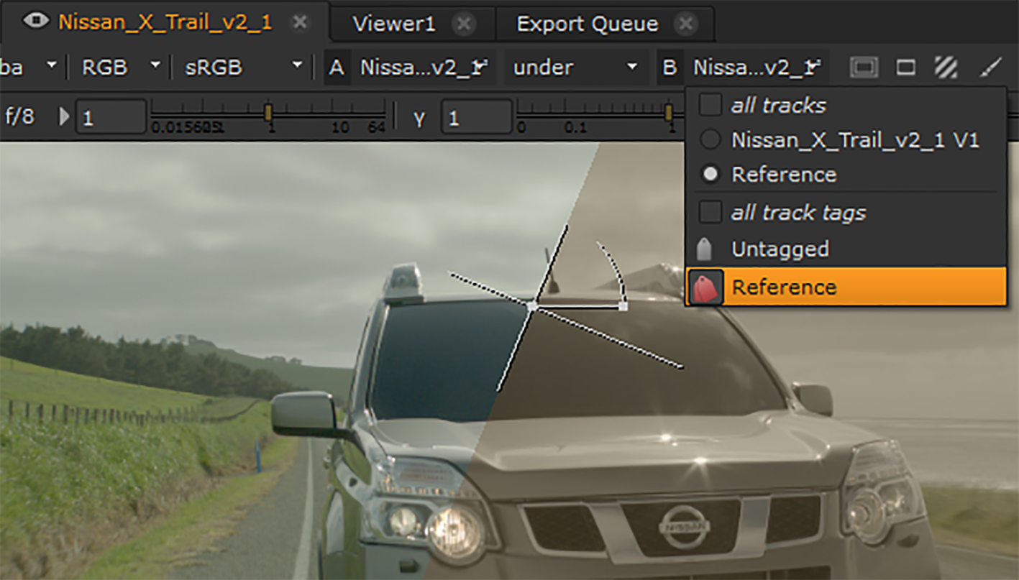Screen dimensions: 1019x580
Task: Enable the all tracks checkbox
Action: pyautogui.click(x=710, y=106)
